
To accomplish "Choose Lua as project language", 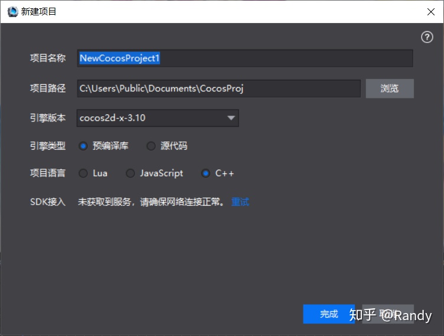I will [x=83, y=173].
